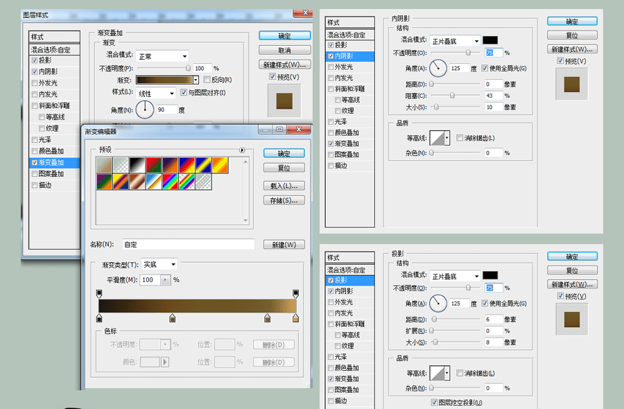Open the gradient picker dropdown arrow
Viewport: 624px width, 409px height.
click(196, 80)
